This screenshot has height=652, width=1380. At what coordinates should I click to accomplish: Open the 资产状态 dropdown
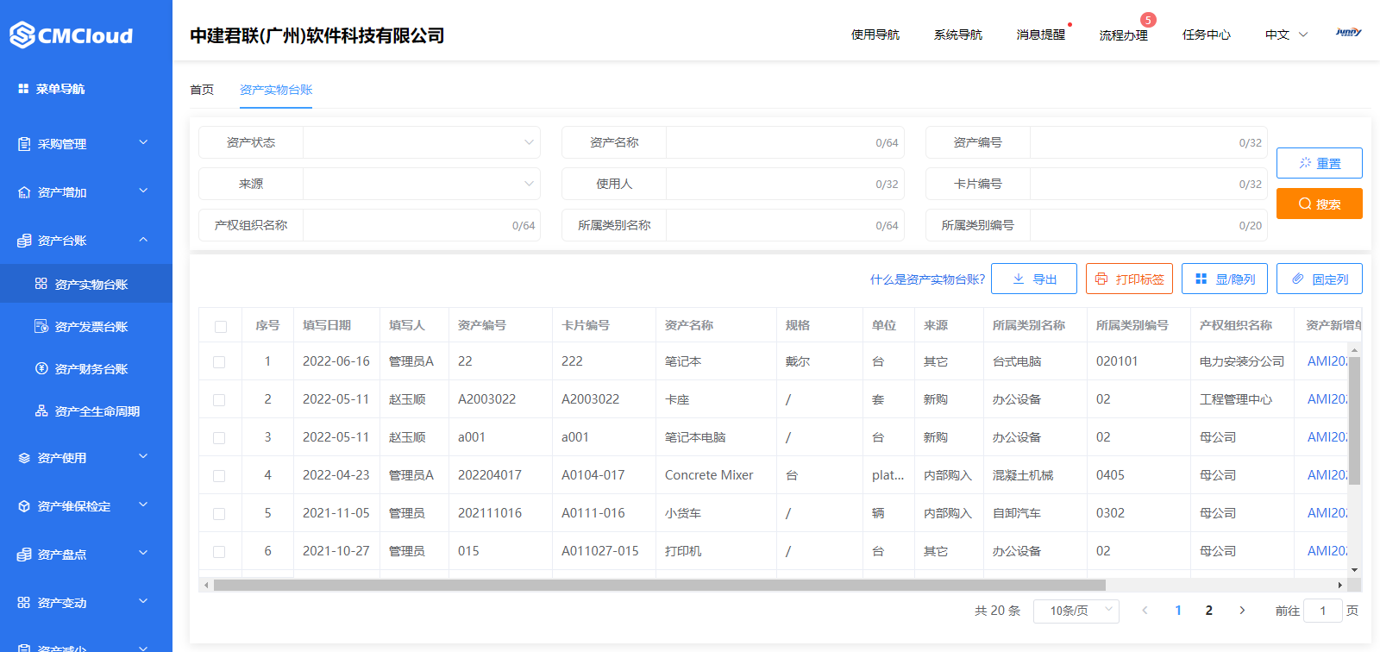point(421,142)
